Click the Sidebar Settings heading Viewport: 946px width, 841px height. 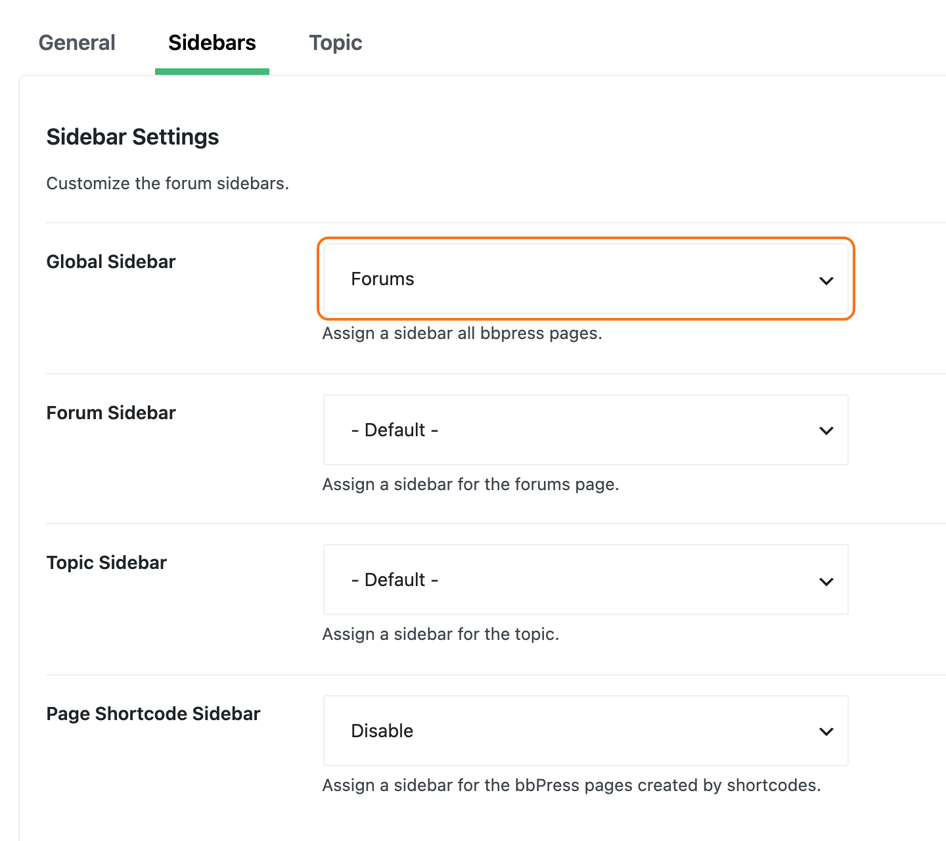133,137
